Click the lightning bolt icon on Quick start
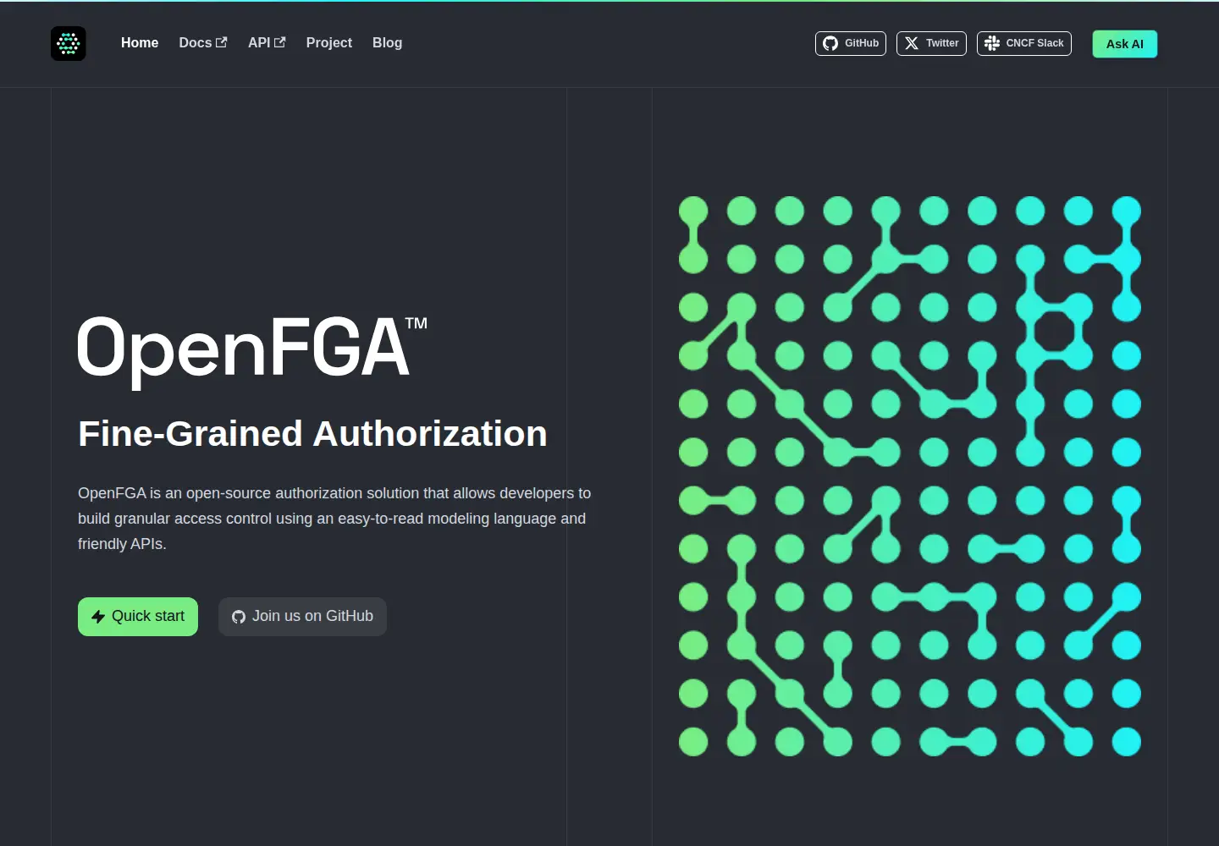The image size is (1219, 846). click(x=98, y=617)
